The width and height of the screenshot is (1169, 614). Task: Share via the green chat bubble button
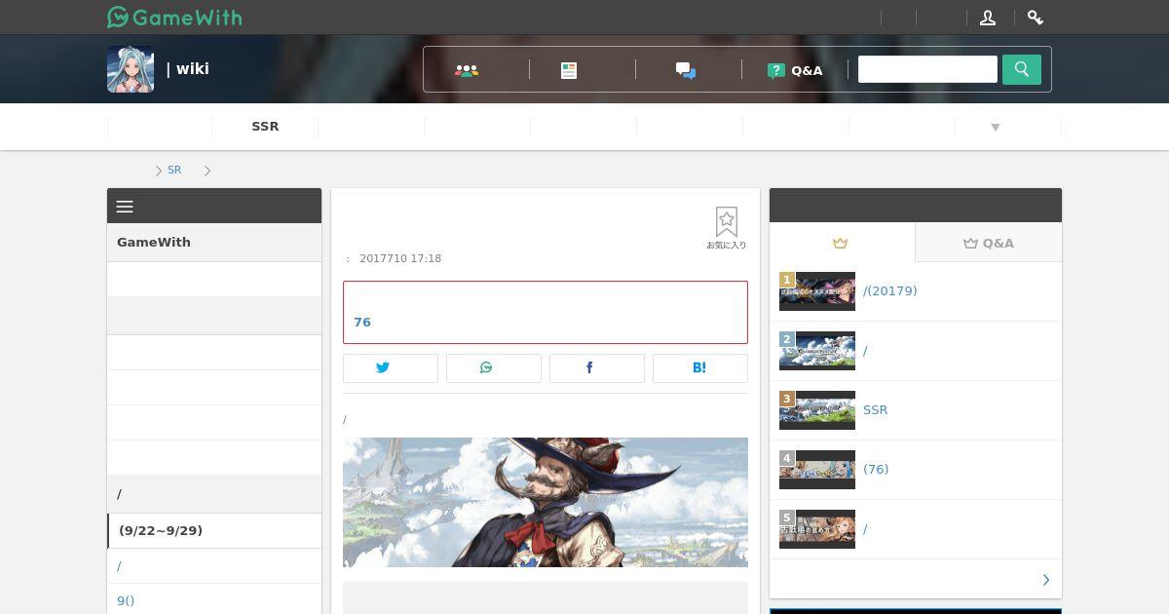point(494,367)
